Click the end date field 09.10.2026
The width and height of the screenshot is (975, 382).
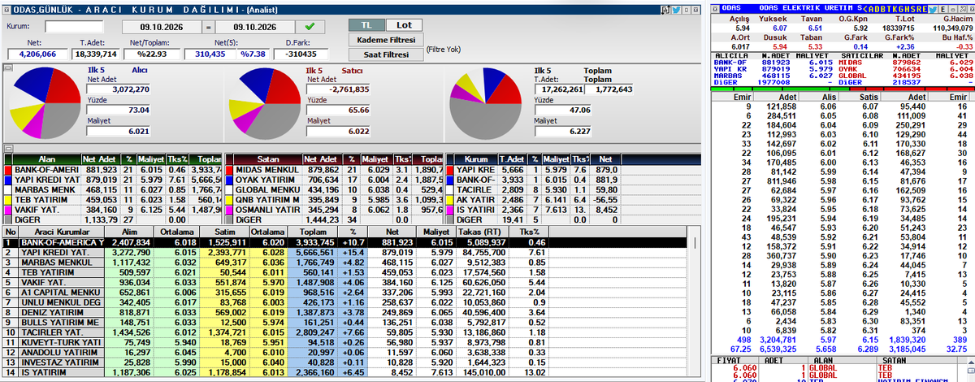257,26
